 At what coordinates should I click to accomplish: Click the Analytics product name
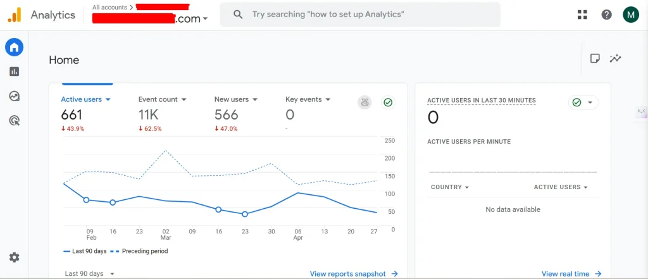pos(53,15)
